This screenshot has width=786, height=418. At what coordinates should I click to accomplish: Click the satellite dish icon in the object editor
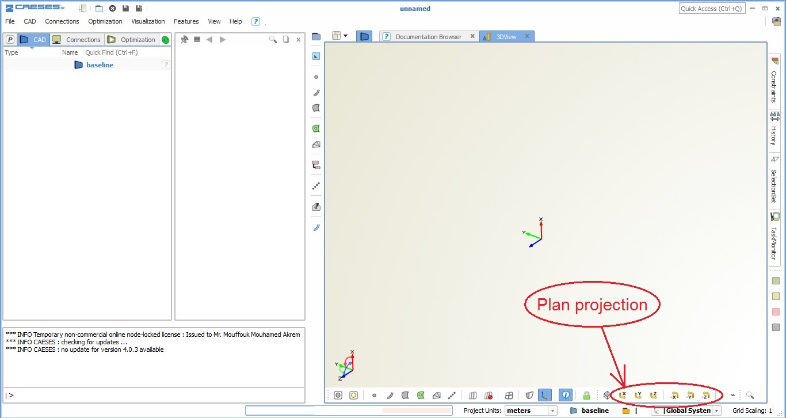(x=184, y=40)
